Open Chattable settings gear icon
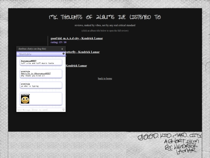Viewport: 210px width, 158px height. point(63,53)
